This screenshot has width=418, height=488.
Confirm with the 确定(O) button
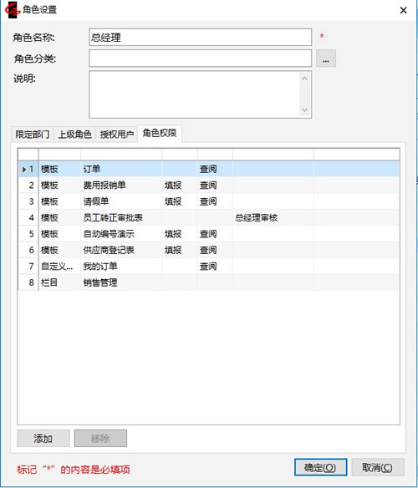click(320, 467)
